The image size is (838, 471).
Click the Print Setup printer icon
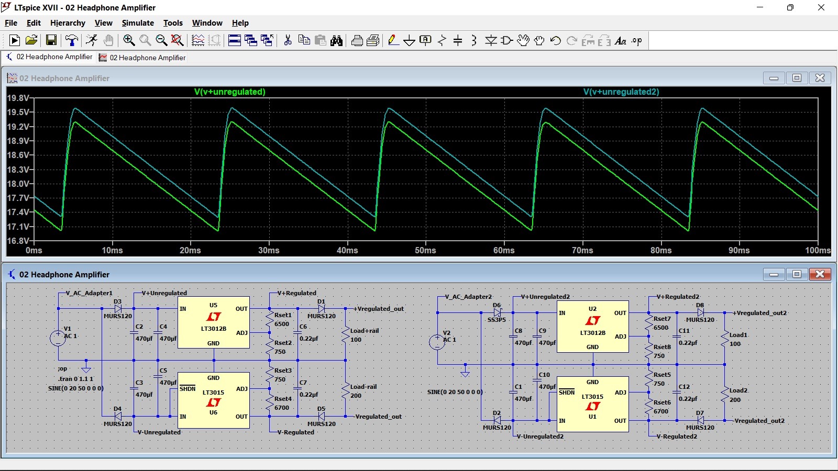click(357, 40)
